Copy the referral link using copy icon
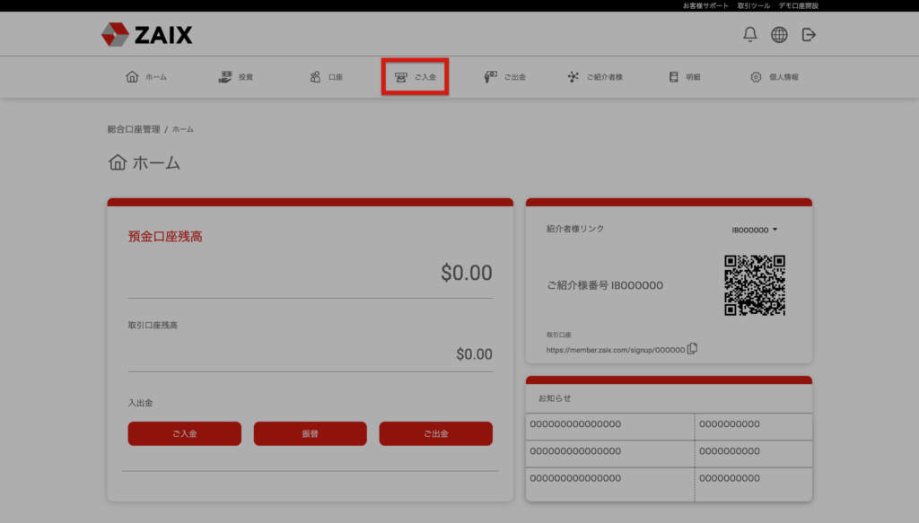 pos(692,349)
